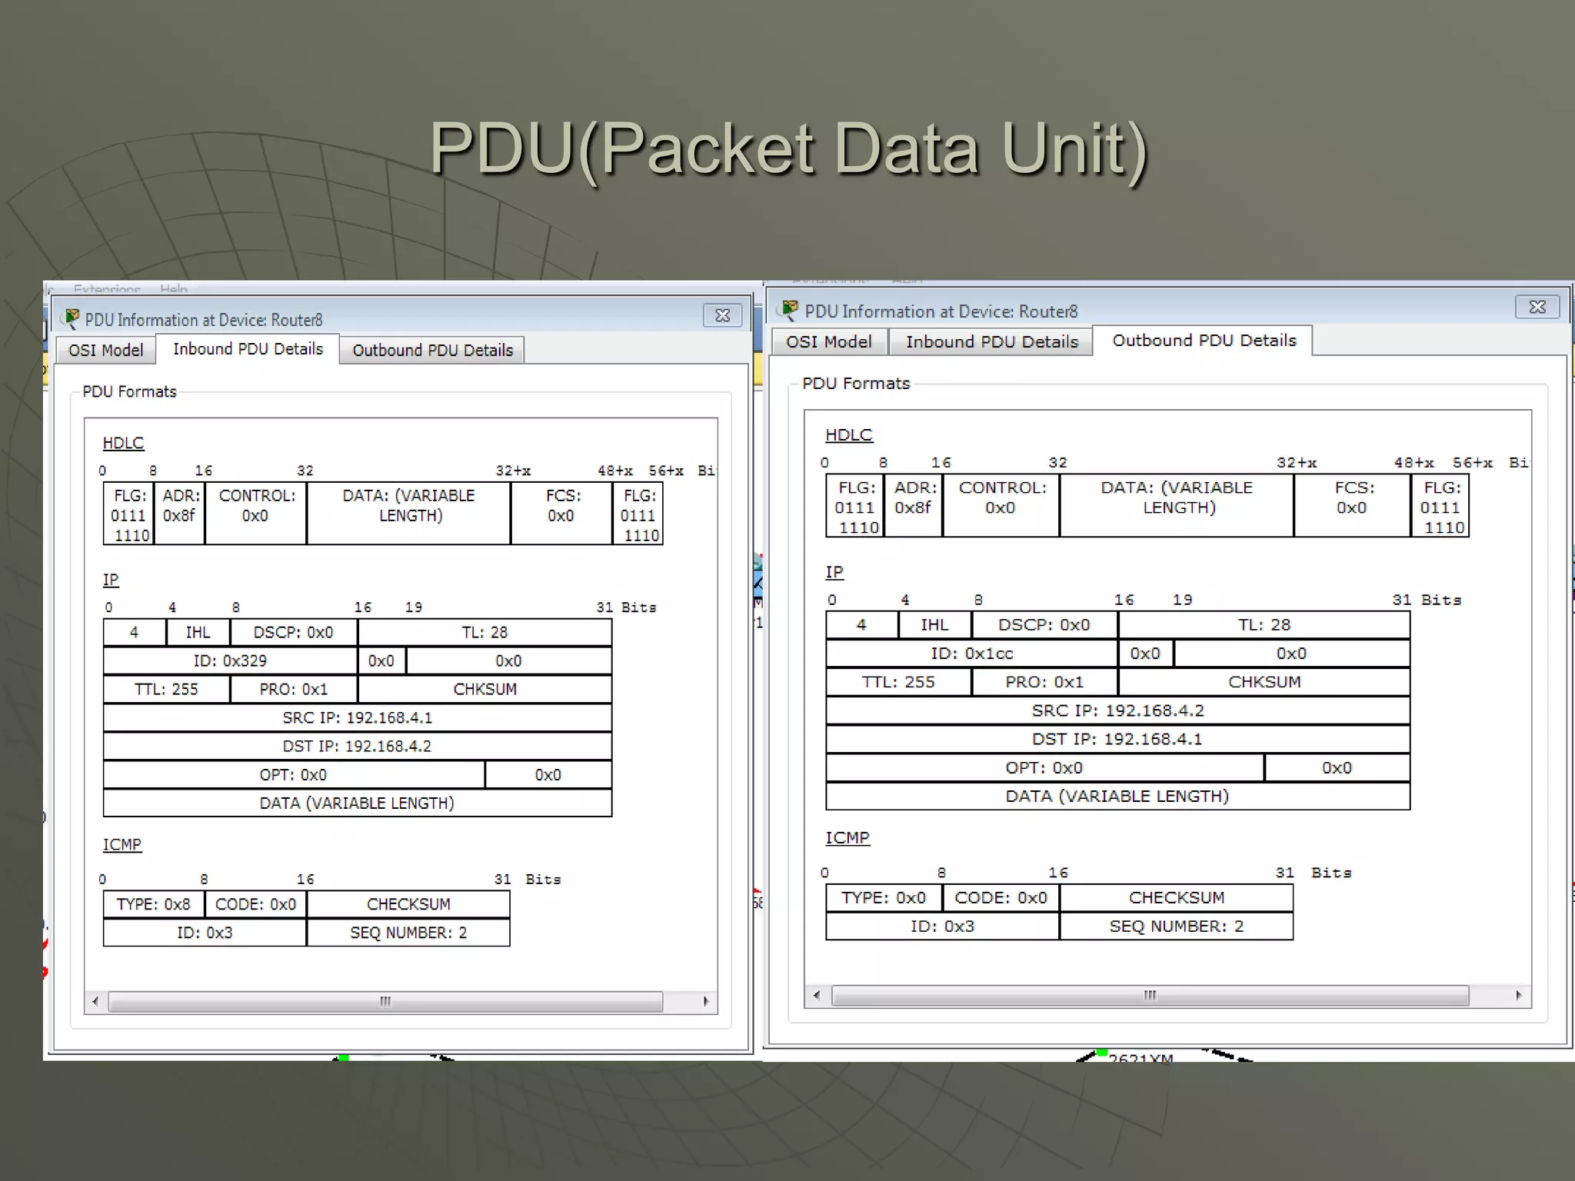Select Outbound PDU Details tab in right window
1575x1181 pixels.
click(1204, 341)
